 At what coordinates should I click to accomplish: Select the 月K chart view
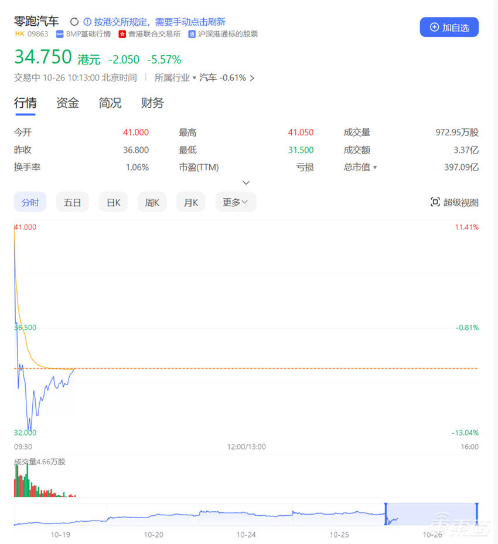point(190,202)
